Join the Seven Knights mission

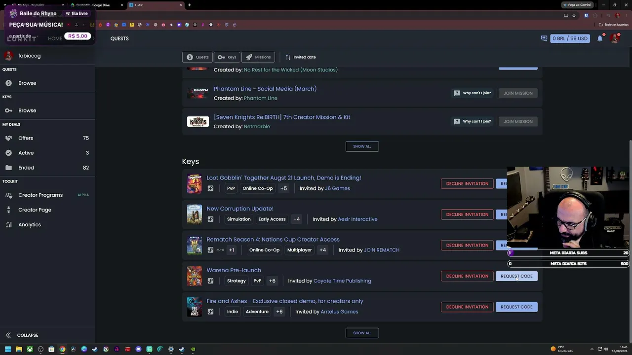[518, 121]
